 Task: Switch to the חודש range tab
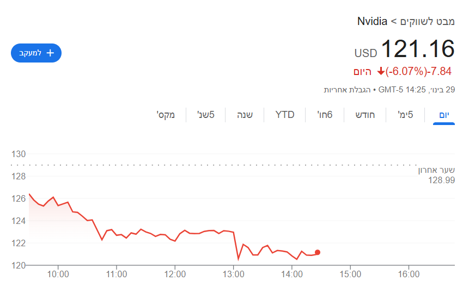(x=366, y=115)
